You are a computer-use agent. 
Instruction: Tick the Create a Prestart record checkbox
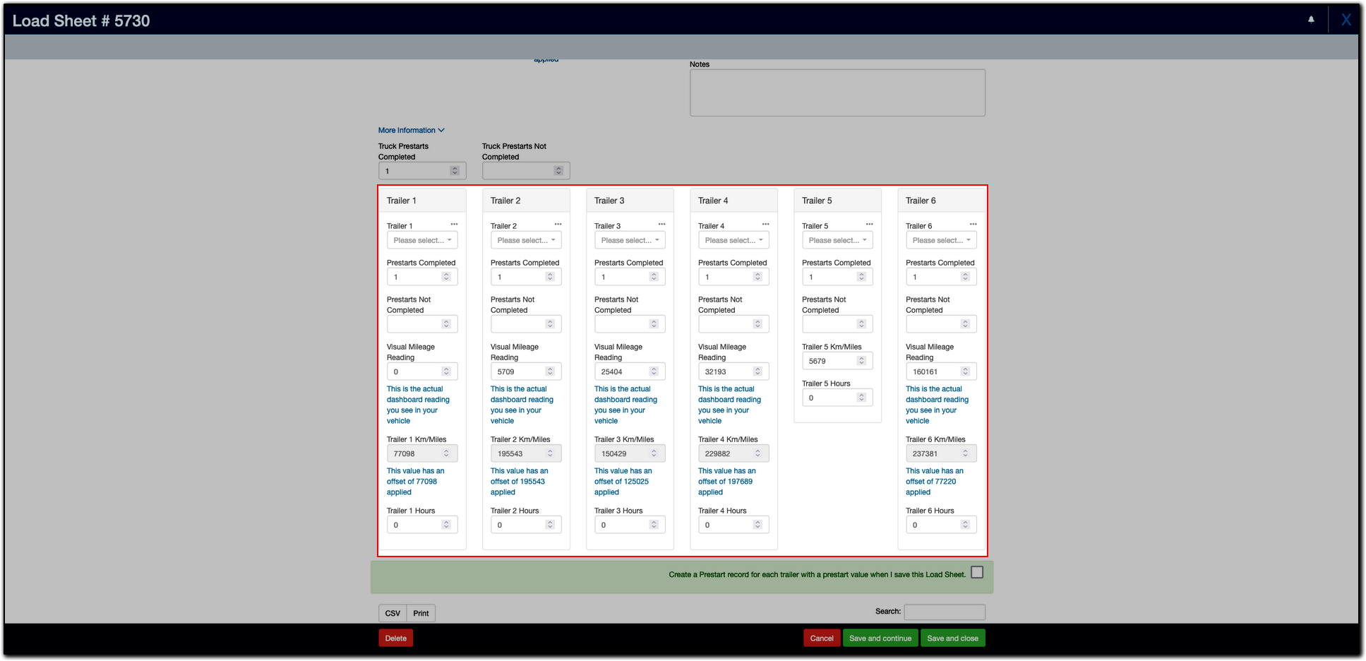click(x=977, y=573)
